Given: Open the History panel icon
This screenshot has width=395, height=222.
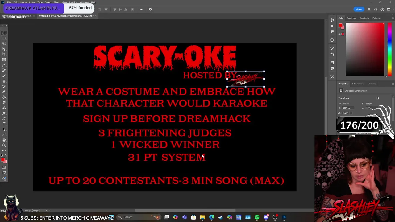Looking at the screenshot, I should coord(332,20).
